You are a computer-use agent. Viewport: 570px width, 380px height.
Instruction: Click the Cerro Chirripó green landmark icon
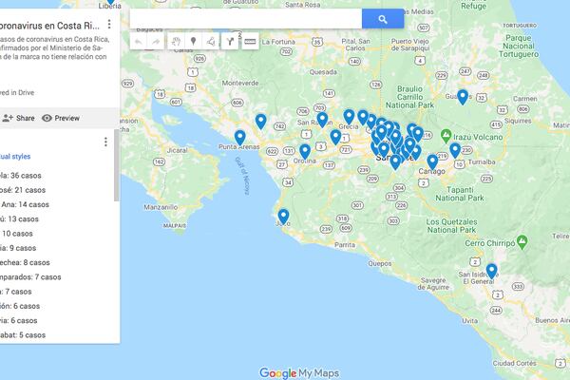click(x=522, y=242)
